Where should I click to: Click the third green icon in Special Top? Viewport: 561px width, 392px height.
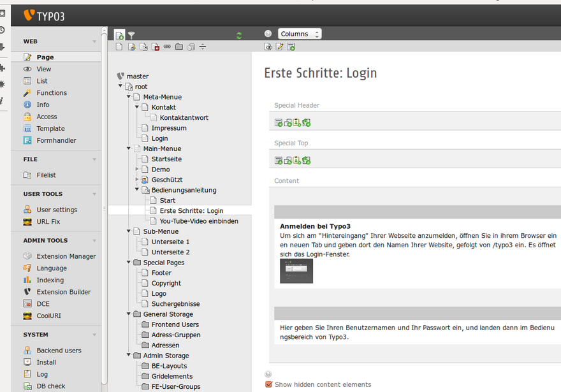coord(297,160)
